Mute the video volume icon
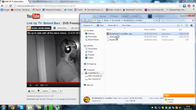Image resolution: width=196 pixels, height=110 pixels. tap(37, 85)
